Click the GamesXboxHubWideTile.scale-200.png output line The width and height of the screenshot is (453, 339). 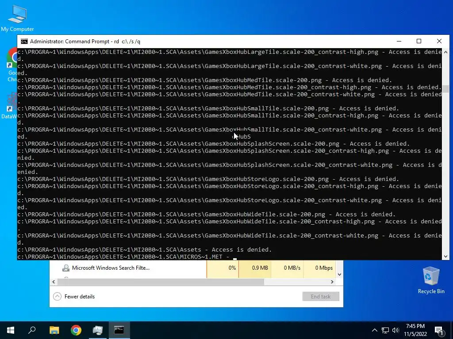206,215
